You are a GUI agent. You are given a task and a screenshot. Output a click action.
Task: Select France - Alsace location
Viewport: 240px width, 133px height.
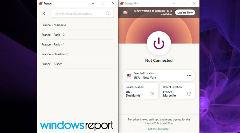coord(78,64)
